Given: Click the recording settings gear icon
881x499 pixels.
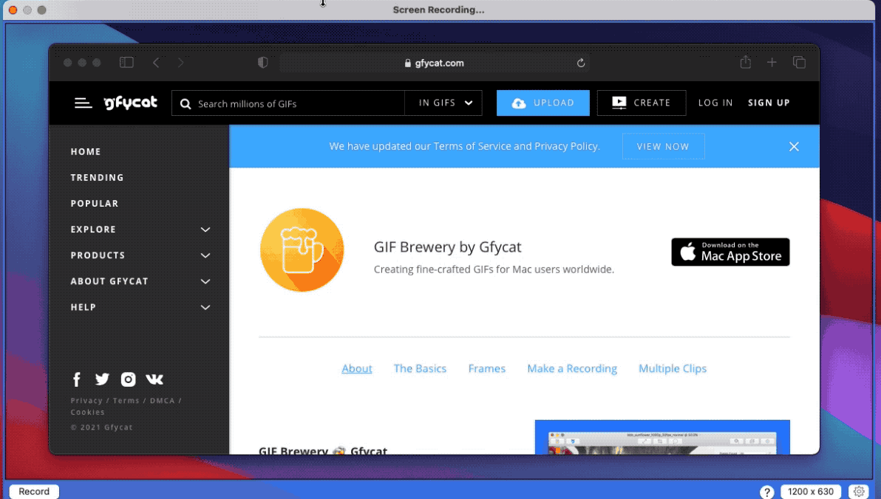Looking at the screenshot, I should point(858,492).
